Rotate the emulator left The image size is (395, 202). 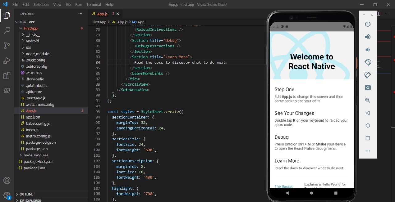tap(368, 62)
